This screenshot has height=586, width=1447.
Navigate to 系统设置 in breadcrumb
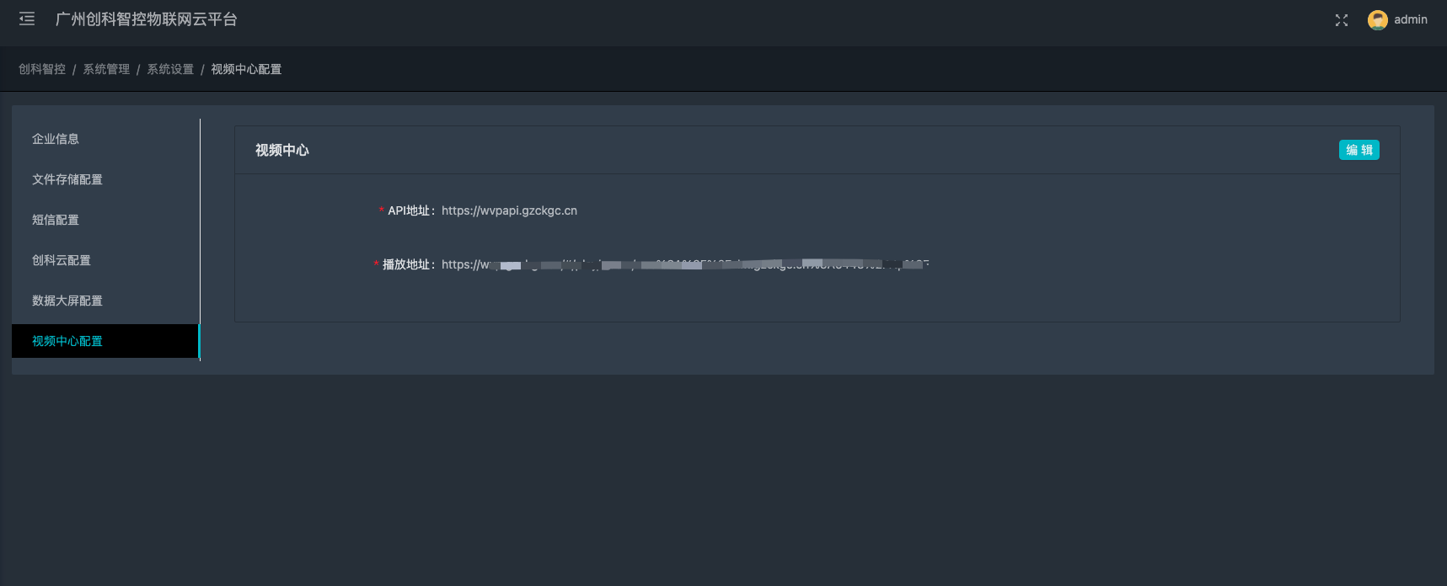pyautogui.click(x=170, y=69)
